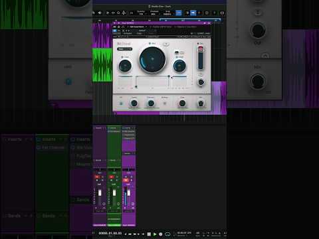Toggle the first blue highlighted toolbar button
This screenshot has height=239, width=319.
179,13
